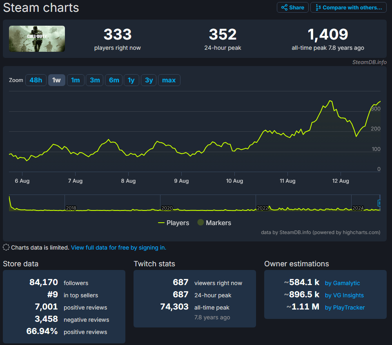Click the 2022 label in navigator
The width and height of the screenshot is (392, 345).
click(263, 208)
